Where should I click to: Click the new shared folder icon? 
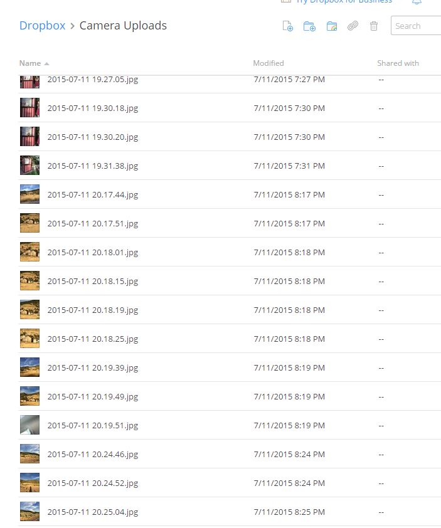(x=331, y=26)
